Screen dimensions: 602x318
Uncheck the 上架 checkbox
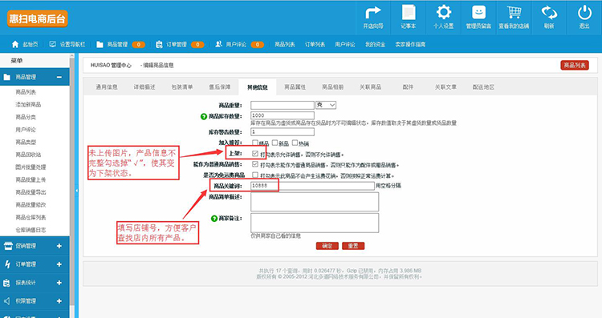255,154
